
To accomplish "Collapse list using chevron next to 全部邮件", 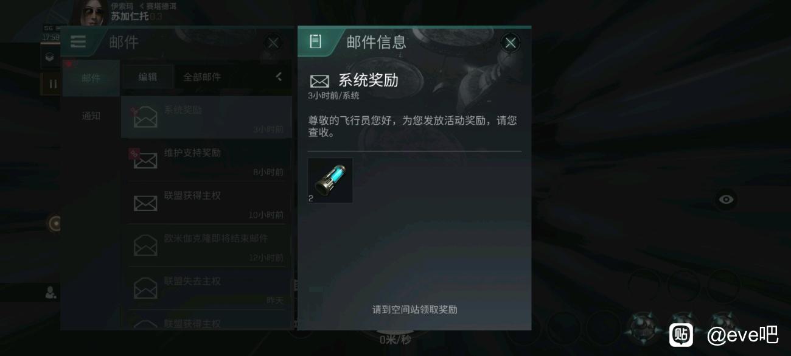I will coord(279,77).
